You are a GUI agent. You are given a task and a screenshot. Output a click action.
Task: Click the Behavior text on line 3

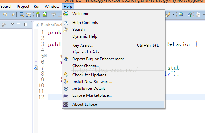click(179, 44)
